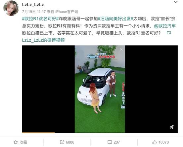The image size is (183, 147).
Task: Open the LzLz_LzLz username link
Action: point(33,5)
